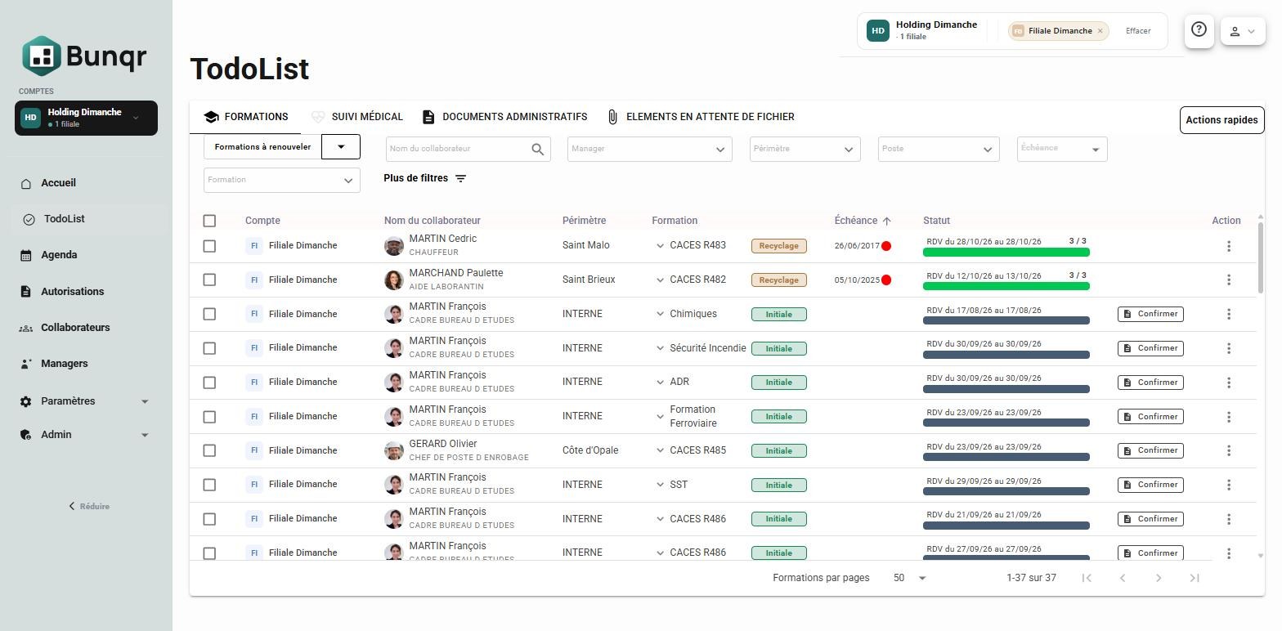
Task: Open row actions for MARTIN Cedric
Action: pyautogui.click(x=1228, y=246)
